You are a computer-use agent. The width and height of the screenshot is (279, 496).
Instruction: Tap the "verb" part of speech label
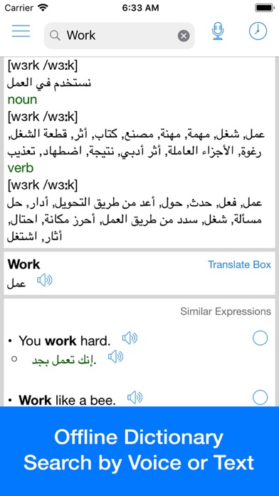pyautogui.click(x=20, y=168)
